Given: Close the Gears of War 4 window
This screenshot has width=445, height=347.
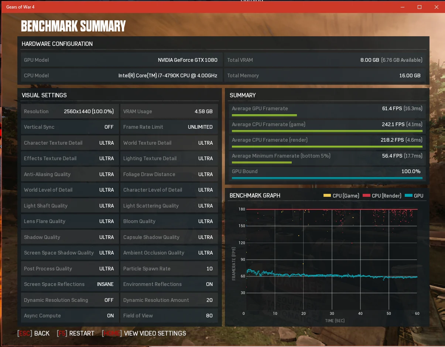Looking at the screenshot, I should [437, 7].
